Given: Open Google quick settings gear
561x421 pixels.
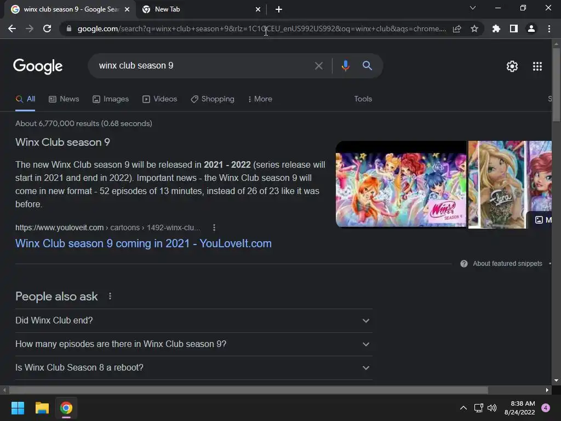Looking at the screenshot, I should click(512, 66).
